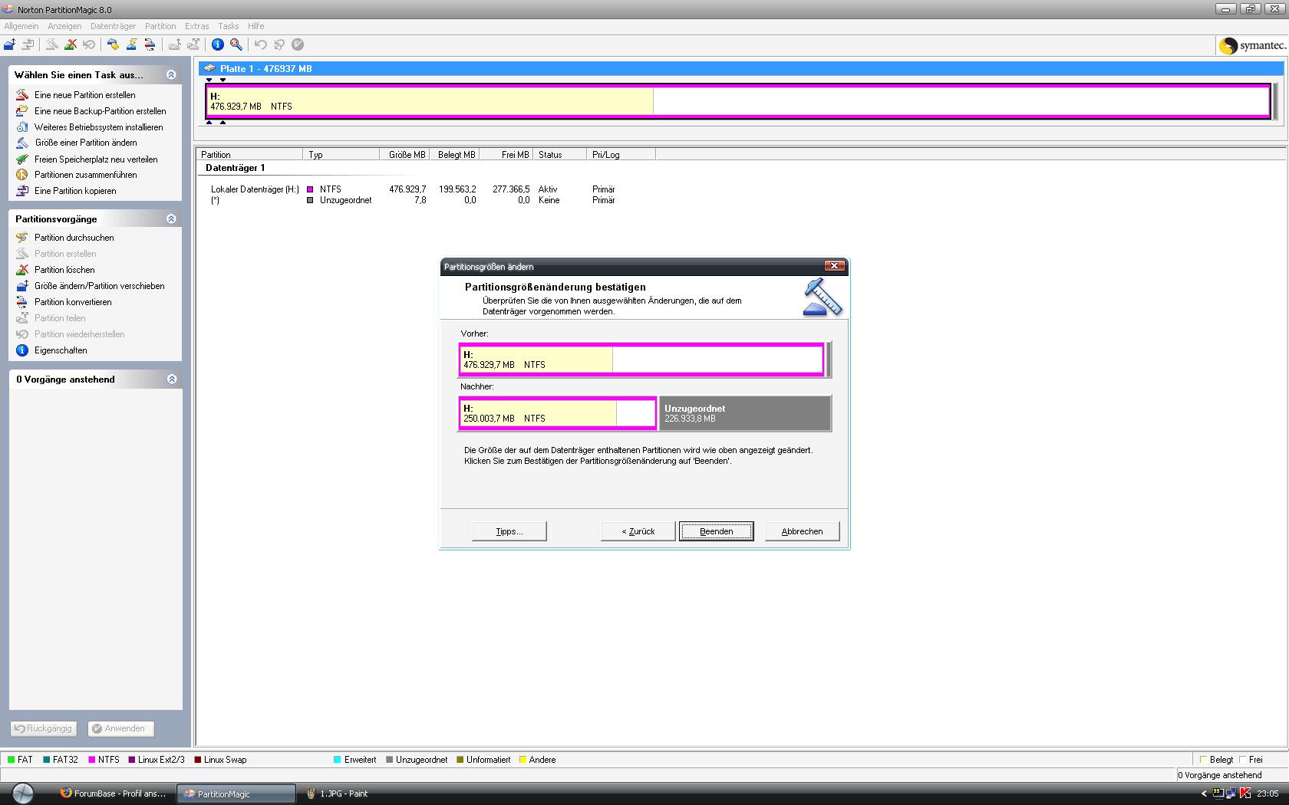This screenshot has height=805, width=1289.
Task: Open the Partition menu
Action: (160, 26)
